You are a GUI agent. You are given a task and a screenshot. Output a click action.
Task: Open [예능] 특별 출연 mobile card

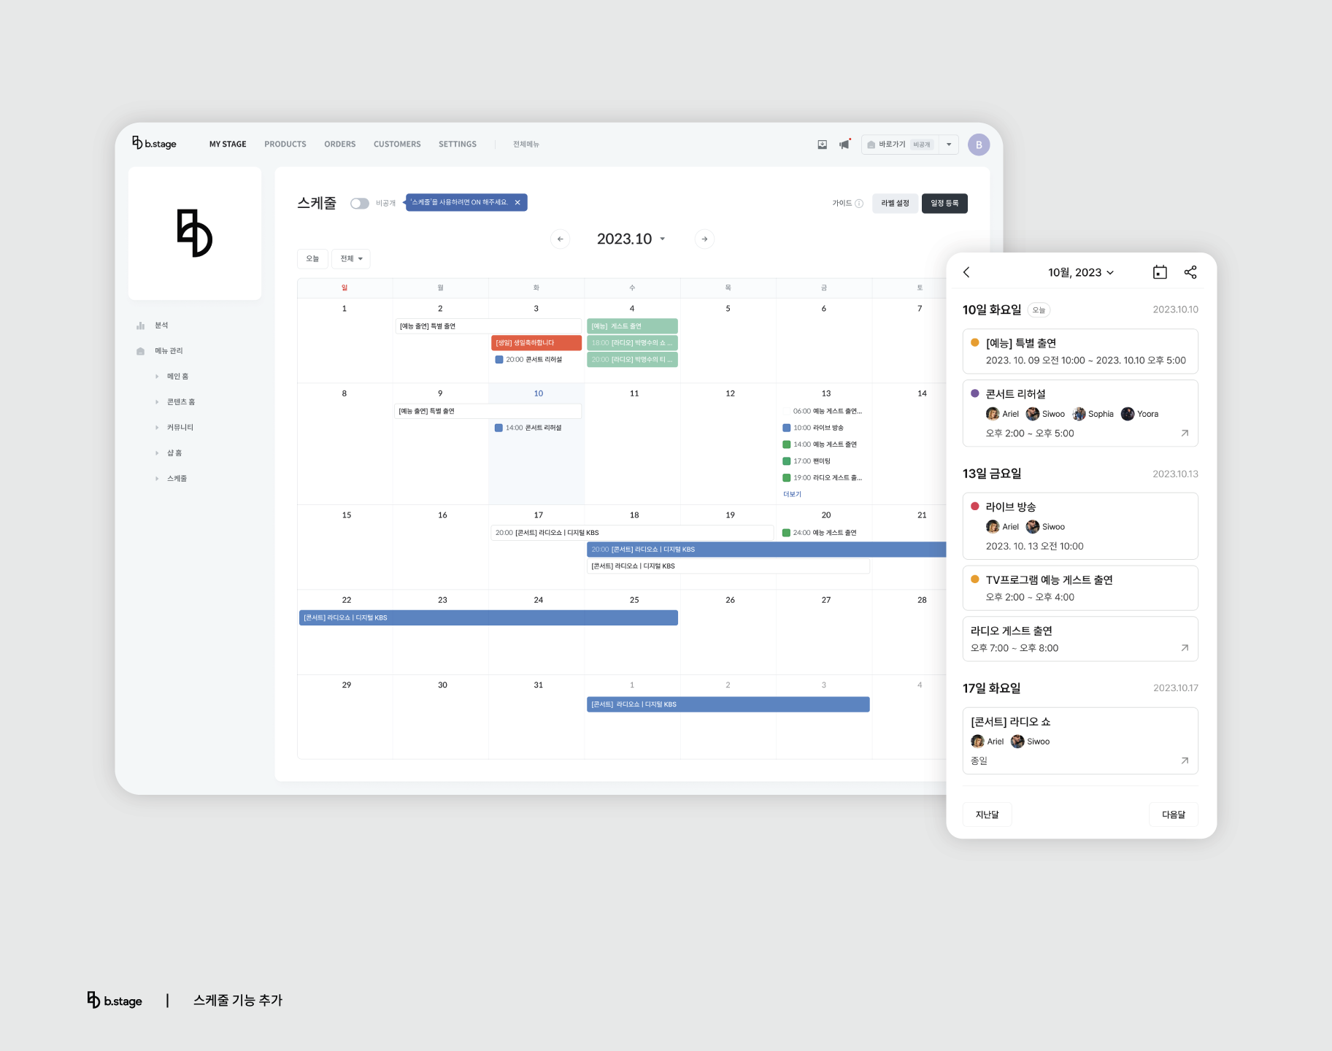point(1080,351)
